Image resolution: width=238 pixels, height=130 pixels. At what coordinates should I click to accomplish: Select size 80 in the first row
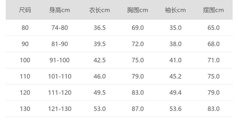tap(25, 28)
